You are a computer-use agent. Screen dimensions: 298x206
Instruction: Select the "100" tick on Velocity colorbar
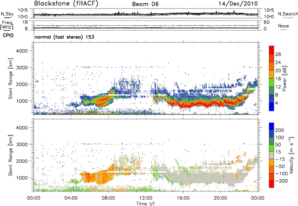coord(280,137)
